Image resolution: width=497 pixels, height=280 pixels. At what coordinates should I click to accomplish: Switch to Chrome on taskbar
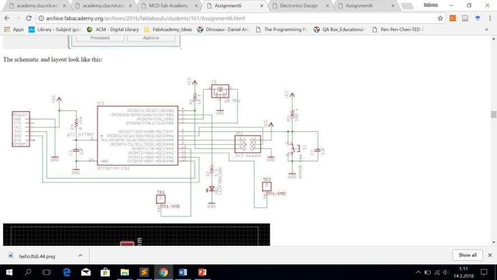point(163,272)
